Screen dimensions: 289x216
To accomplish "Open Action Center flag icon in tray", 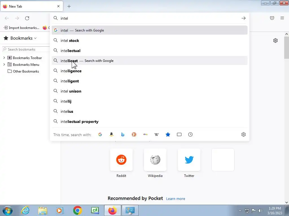I will click(x=254, y=211).
